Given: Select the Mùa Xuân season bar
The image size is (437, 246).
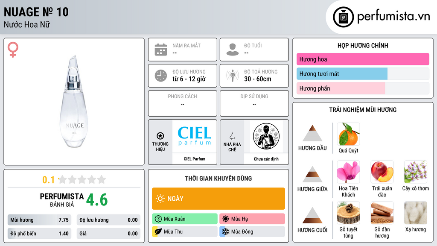Looking at the screenshot, I should pos(185,219).
